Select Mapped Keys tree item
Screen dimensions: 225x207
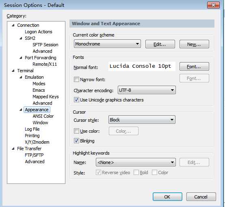(45, 97)
